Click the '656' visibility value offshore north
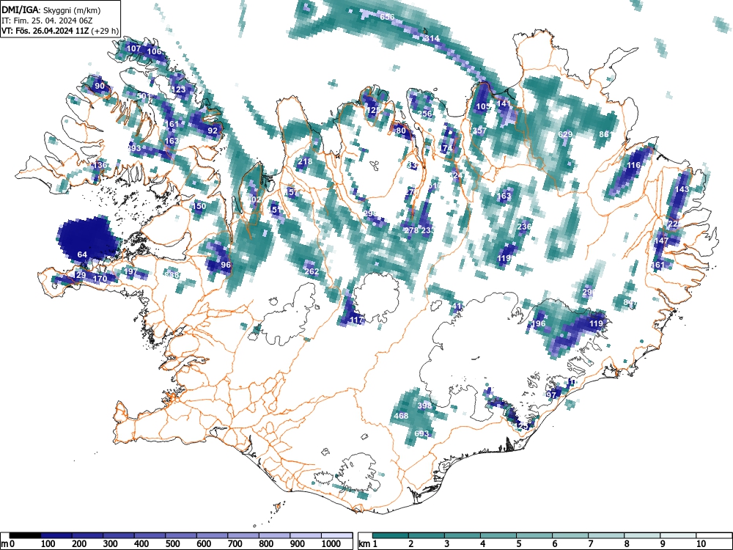This screenshot has width=733, height=550. [x=387, y=17]
